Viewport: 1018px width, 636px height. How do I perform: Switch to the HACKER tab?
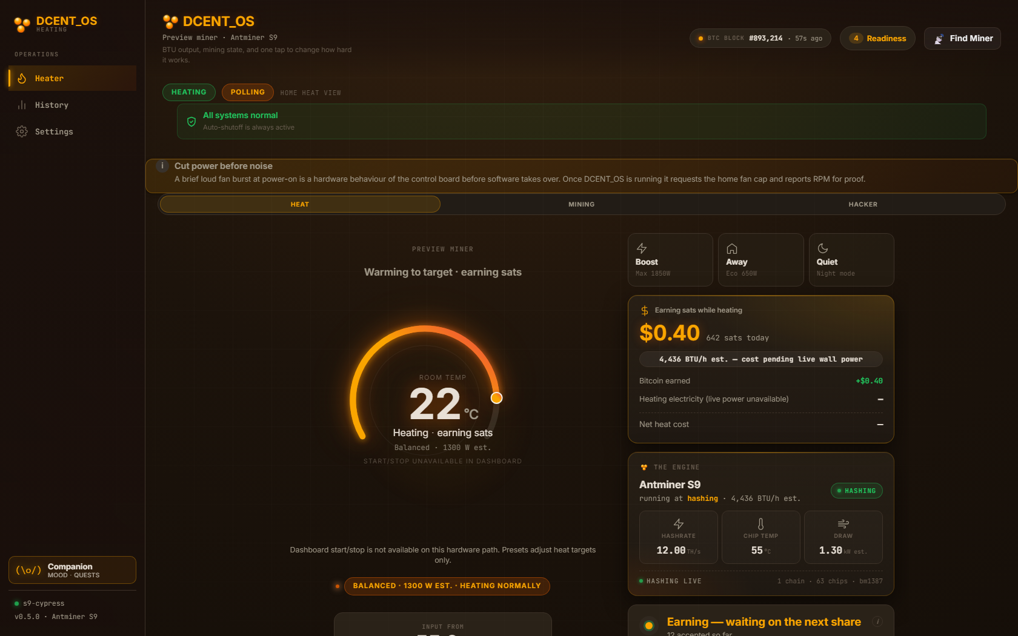tap(863, 204)
